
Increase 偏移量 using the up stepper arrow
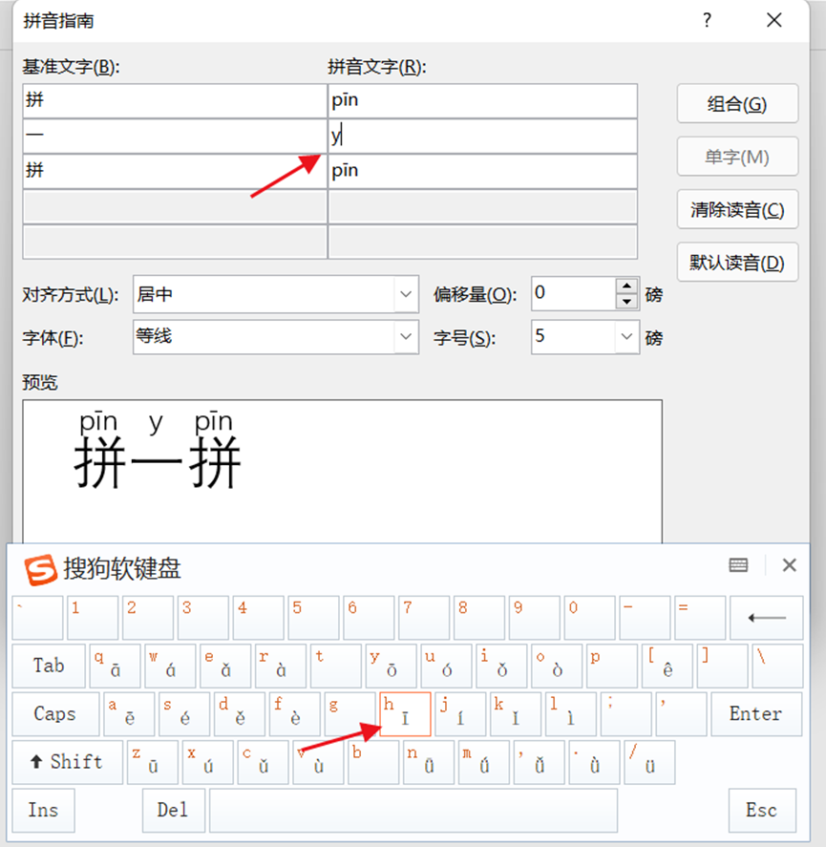click(627, 287)
